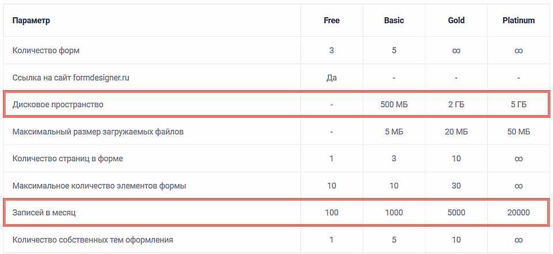The image size is (553, 254).
Task: Click the 500 МБ cell under Basic
Action: (394, 105)
